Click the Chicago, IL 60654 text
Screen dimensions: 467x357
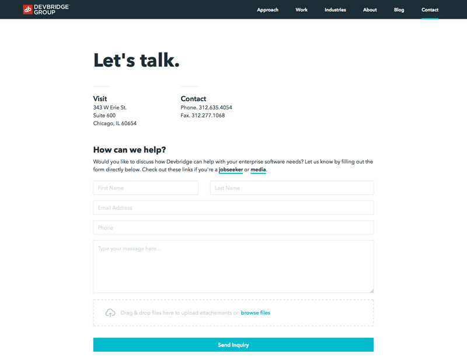click(x=114, y=123)
